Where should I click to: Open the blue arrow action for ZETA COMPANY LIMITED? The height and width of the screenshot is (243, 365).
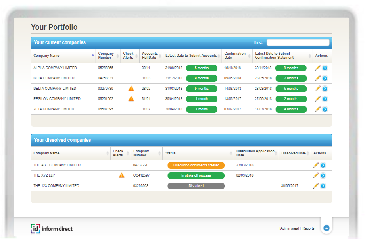[325, 109]
